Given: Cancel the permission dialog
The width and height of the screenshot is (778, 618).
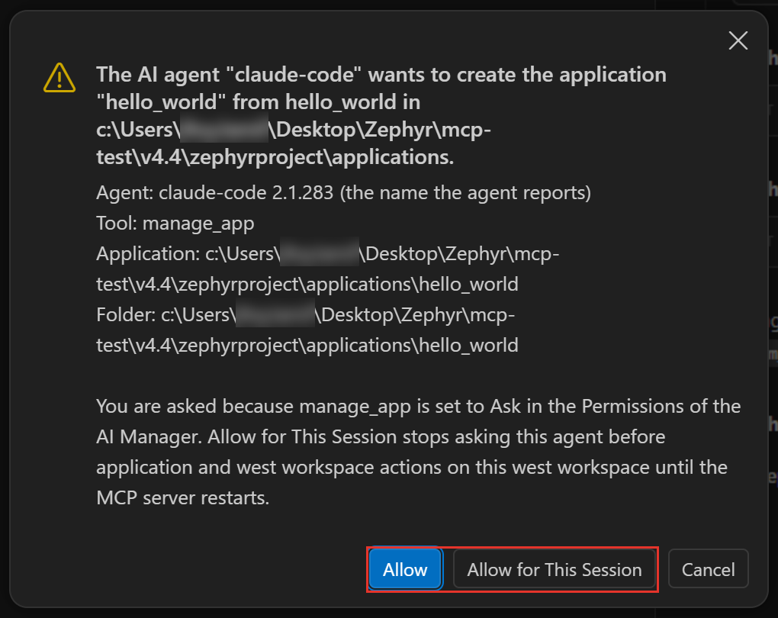Looking at the screenshot, I should 708,569.
